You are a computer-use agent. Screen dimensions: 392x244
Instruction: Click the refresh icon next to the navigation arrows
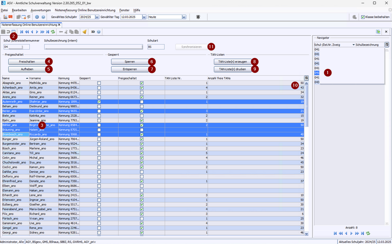pyautogui.click(x=53, y=32)
